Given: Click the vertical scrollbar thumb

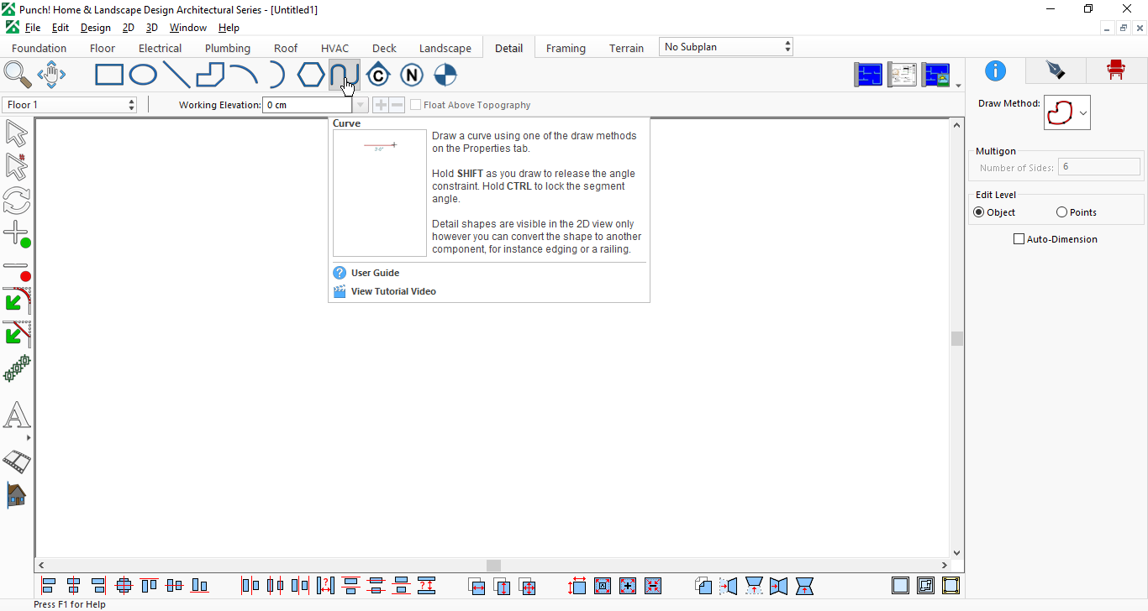Looking at the screenshot, I should tap(957, 338).
